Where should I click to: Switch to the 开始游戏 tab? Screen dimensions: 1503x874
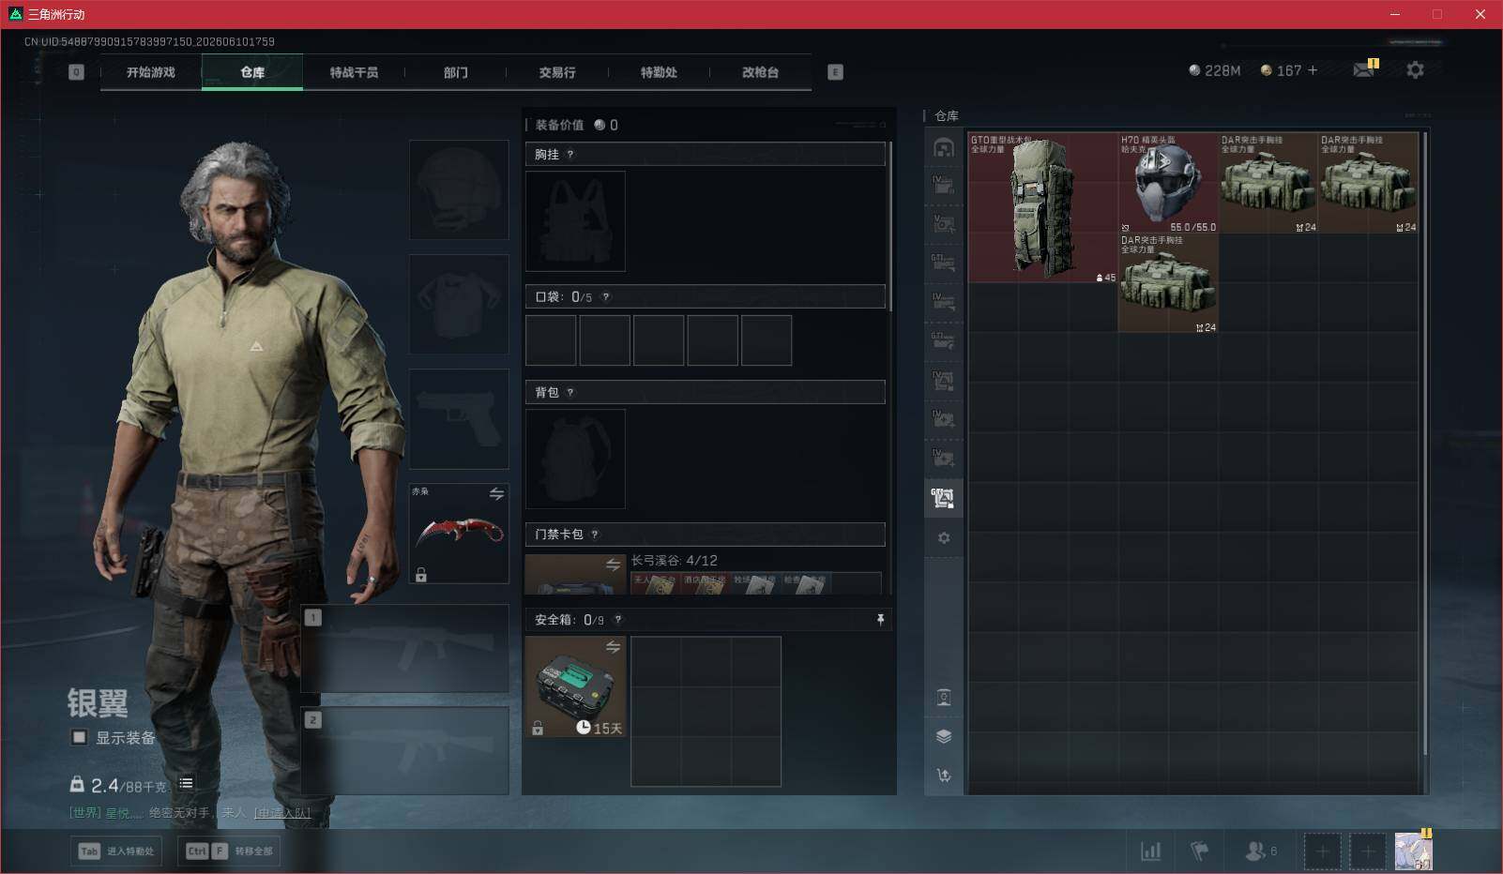point(151,72)
